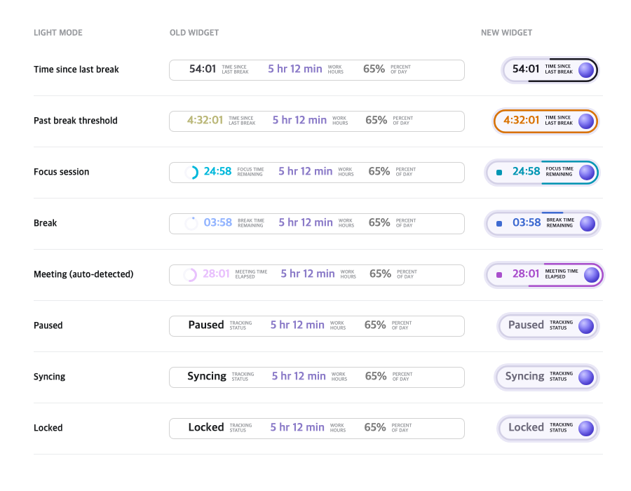Click the blue stop square beside new 03:58
Screen dimensions: 631x491
(499, 224)
